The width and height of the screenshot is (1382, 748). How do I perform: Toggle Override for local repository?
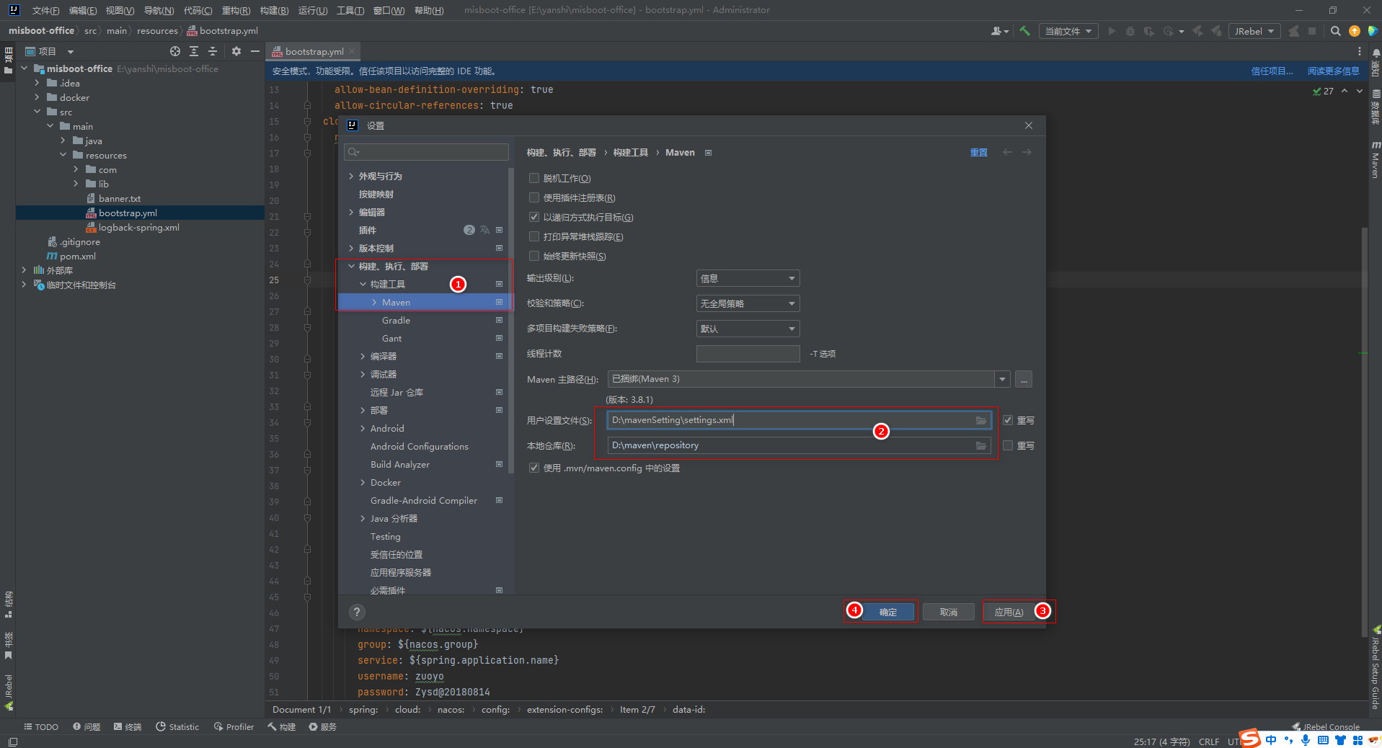[1008, 445]
